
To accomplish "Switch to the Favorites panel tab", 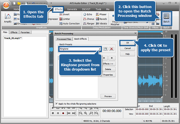I will click(x=25, y=32).
